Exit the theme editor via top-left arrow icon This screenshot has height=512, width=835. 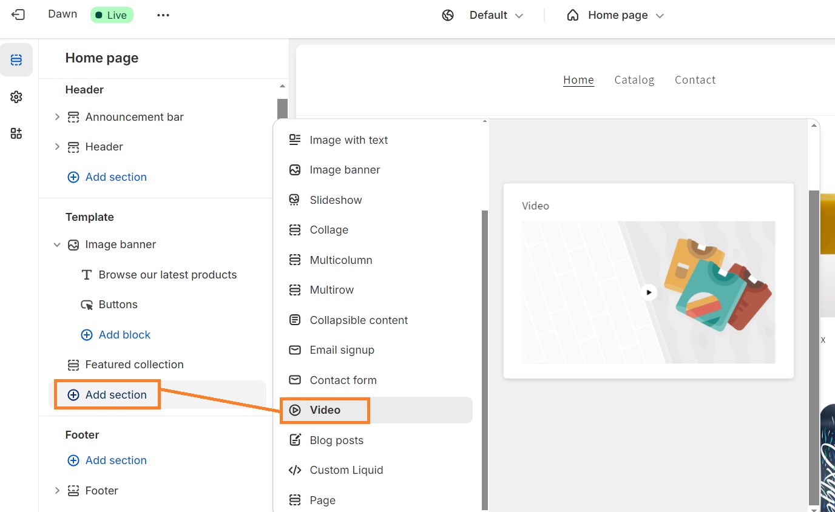click(x=18, y=15)
